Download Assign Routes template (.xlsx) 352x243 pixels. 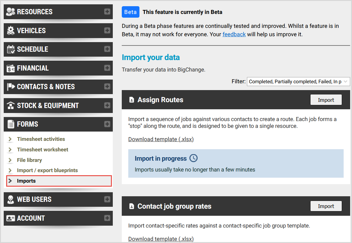click(x=161, y=139)
